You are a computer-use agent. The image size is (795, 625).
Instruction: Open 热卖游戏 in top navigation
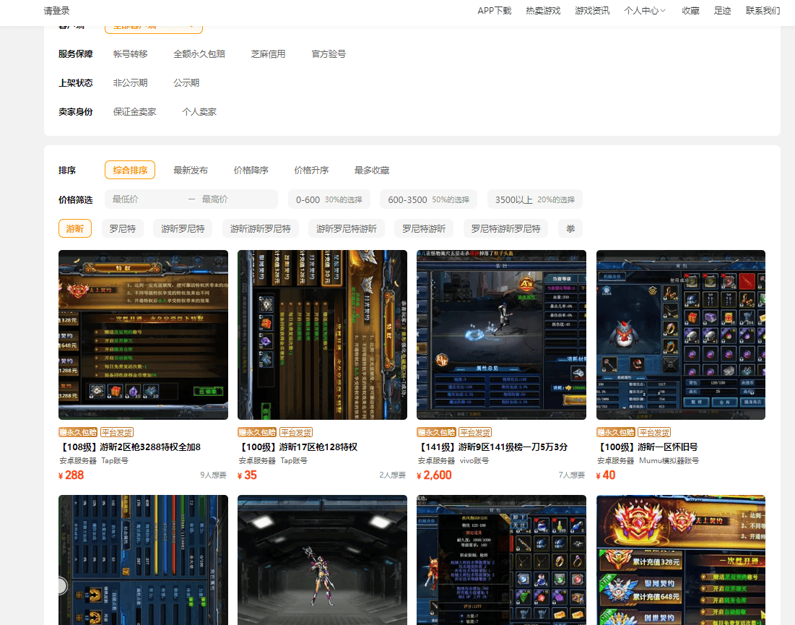tap(543, 11)
